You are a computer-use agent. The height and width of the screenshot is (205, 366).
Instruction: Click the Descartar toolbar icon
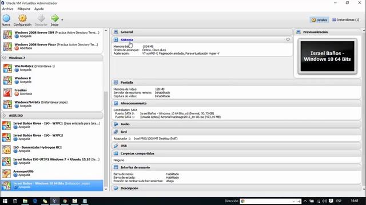pos(41,18)
